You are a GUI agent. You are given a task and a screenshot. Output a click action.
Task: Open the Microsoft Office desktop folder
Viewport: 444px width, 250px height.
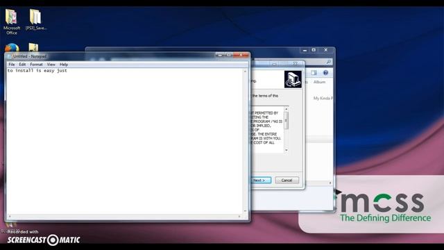coord(12,22)
